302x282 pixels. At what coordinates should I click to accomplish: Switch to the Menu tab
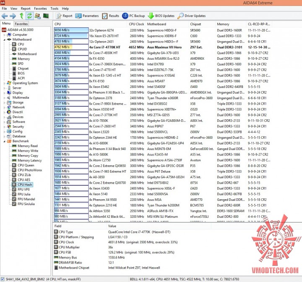[x=6, y=24]
